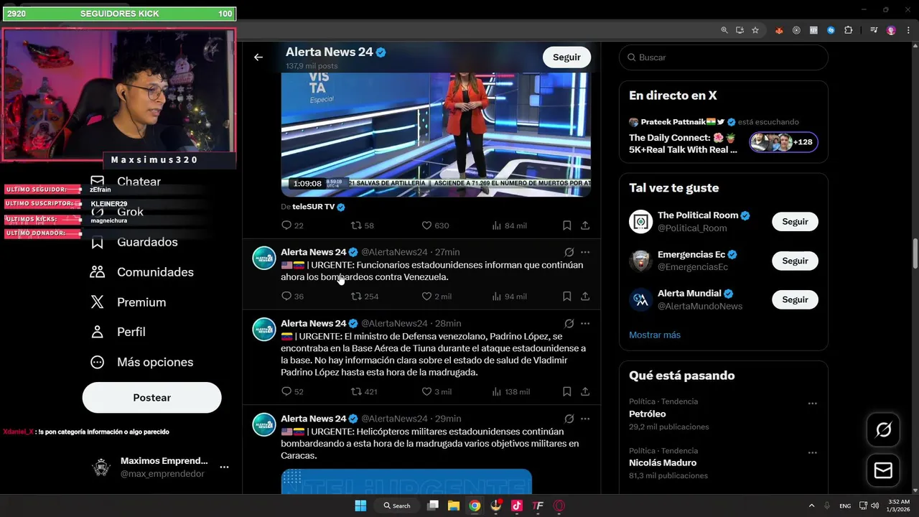Screen dimensions: 919x517
Task: Click the page vertical scrollbar thumb
Action: 915,255
